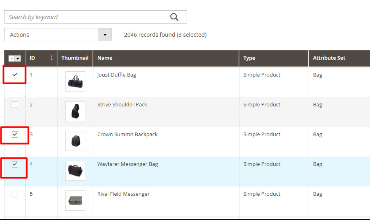The height and width of the screenshot is (220, 370).
Task: Click the Name column header
Action: 105,58
